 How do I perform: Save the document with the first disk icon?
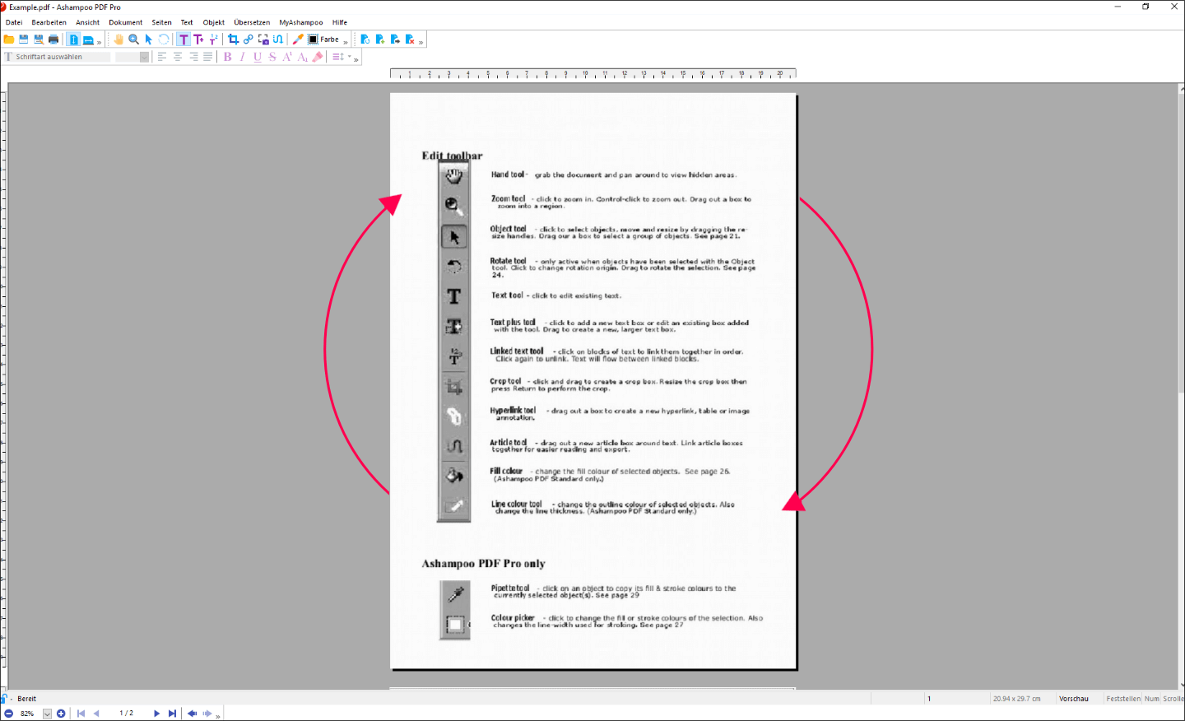pyautogui.click(x=24, y=40)
